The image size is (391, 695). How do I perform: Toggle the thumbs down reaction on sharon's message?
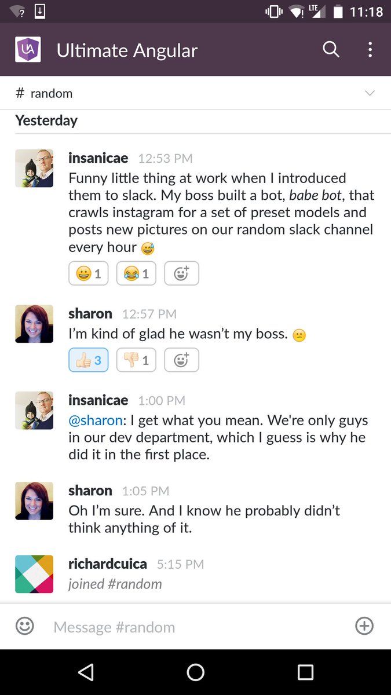click(x=136, y=360)
